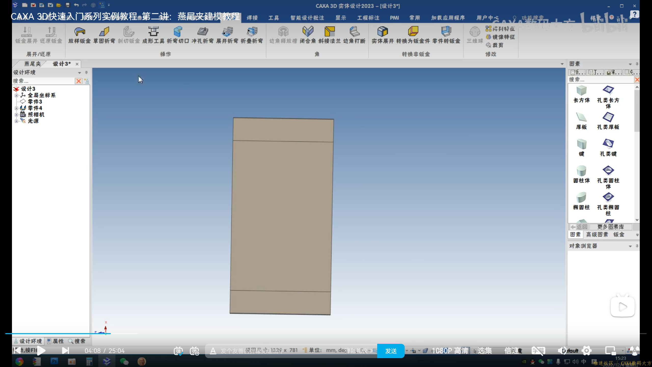Expand the 零件4 tree item

(x=17, y=108)
